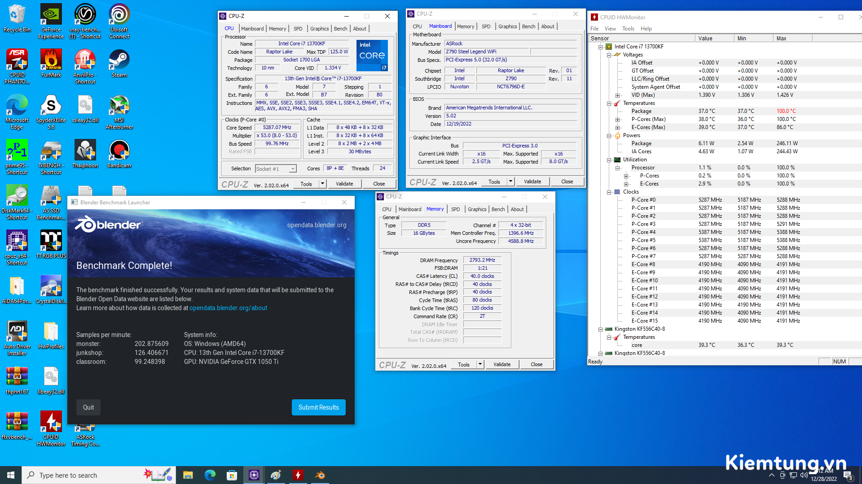The height and width of the screenshot is (484, 862).
Task: Click Submit Results in Blender Benchmark
Action: [319, 407]
